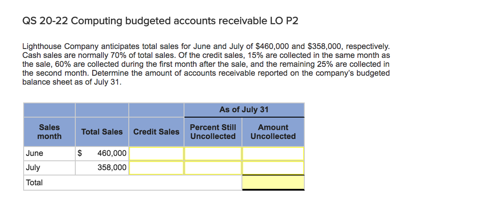This screenshot has height=204, width=483.
Task: Select June Percent Still Uncollected cell
Action: [x=213, y=153]
